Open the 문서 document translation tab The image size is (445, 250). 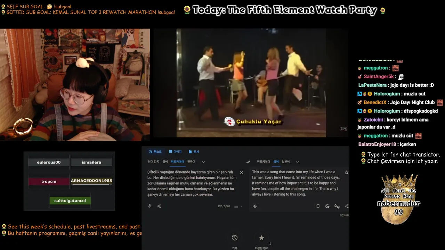194,152
